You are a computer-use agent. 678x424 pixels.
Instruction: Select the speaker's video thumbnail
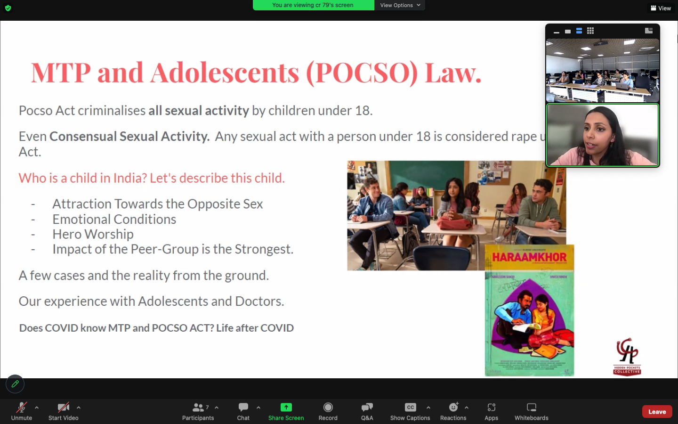(602, 135)
